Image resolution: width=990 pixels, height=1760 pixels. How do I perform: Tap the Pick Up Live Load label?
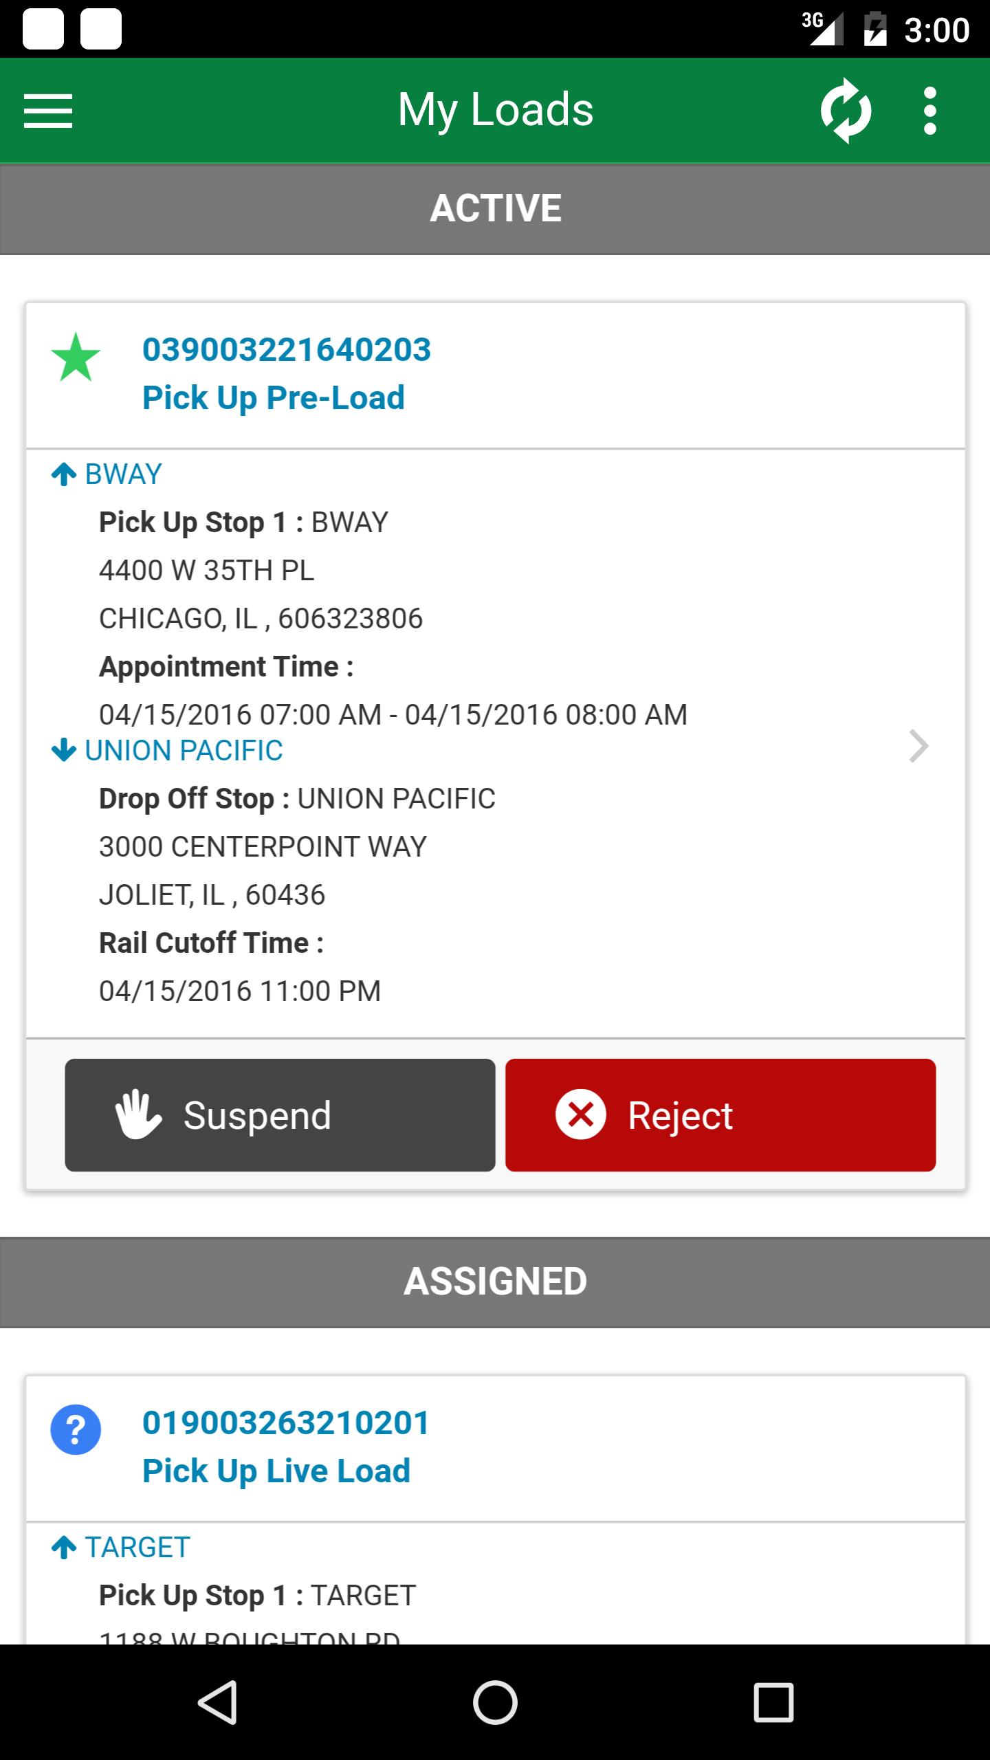pos(276,1471)
